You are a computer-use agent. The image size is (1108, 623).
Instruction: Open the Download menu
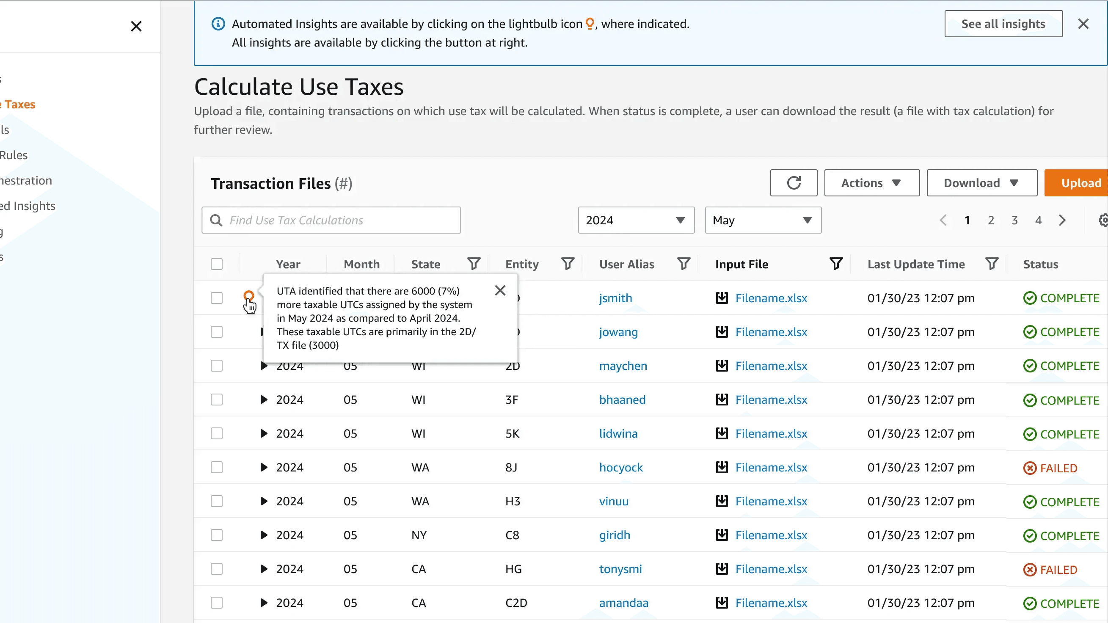(981, 183)
